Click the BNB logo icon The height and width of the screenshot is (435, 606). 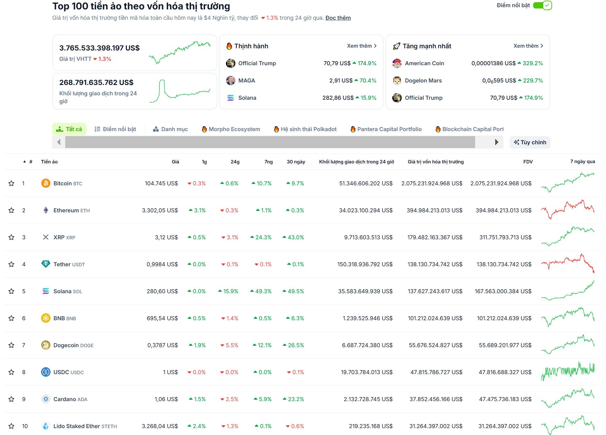[46, 318]
